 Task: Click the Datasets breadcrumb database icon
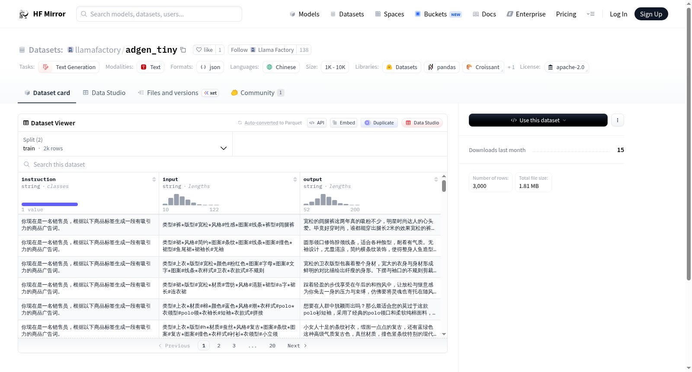tap(22, 50)
